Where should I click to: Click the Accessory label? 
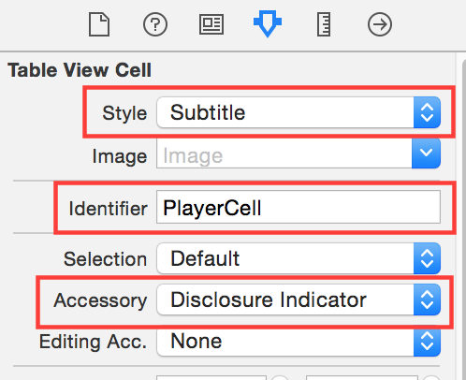tap(100, 300)
